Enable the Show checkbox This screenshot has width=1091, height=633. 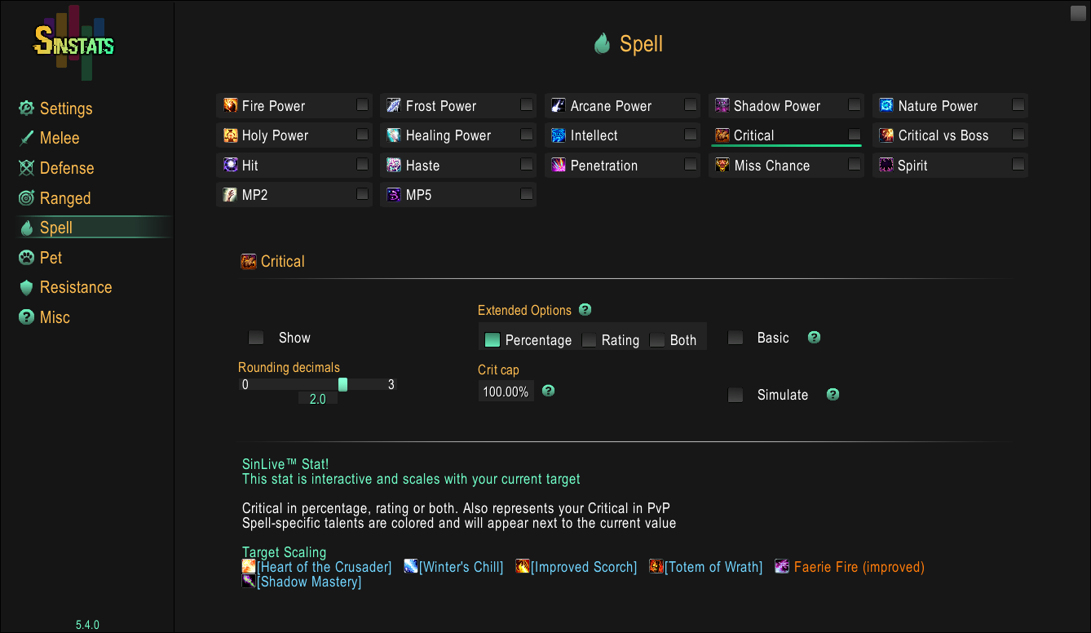[256, 338]
